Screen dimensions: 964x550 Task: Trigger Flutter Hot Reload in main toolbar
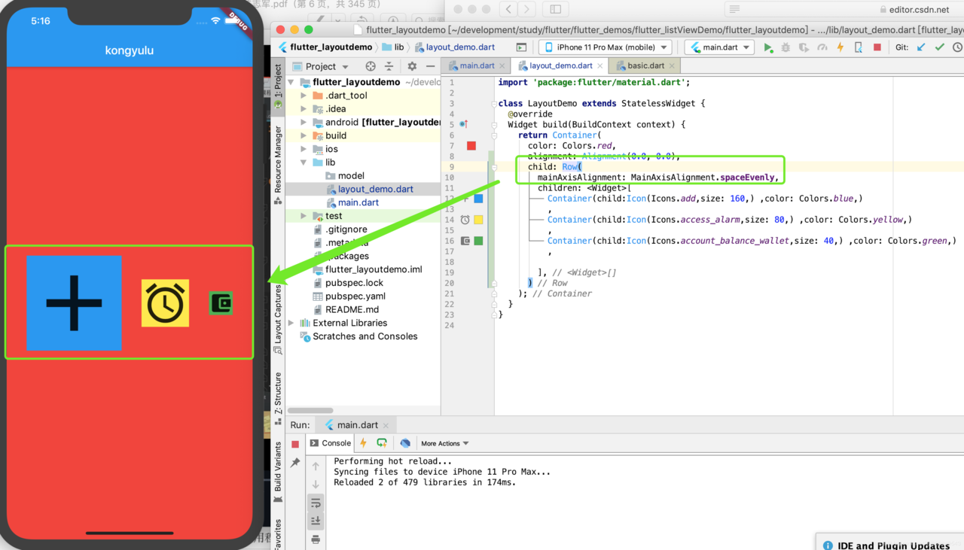pos(840,47)
